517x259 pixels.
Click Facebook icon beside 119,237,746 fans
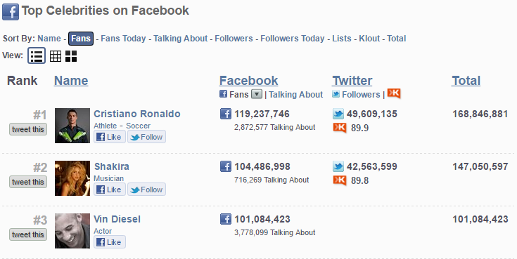tap(226, 114)
